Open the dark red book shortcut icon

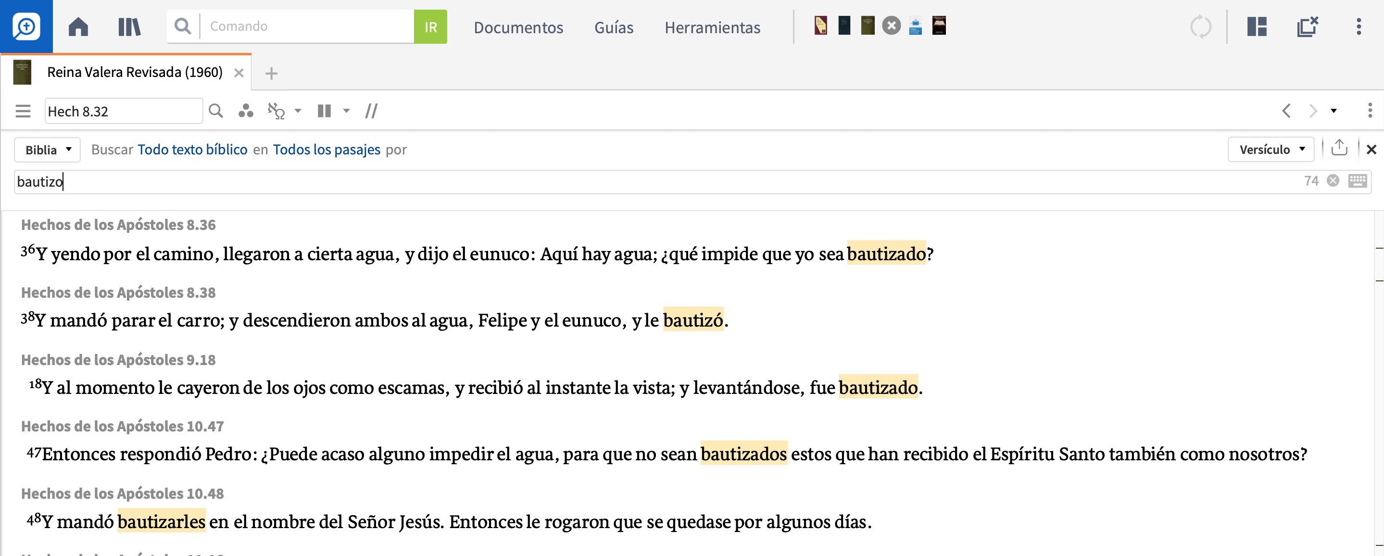coord(939,25)
